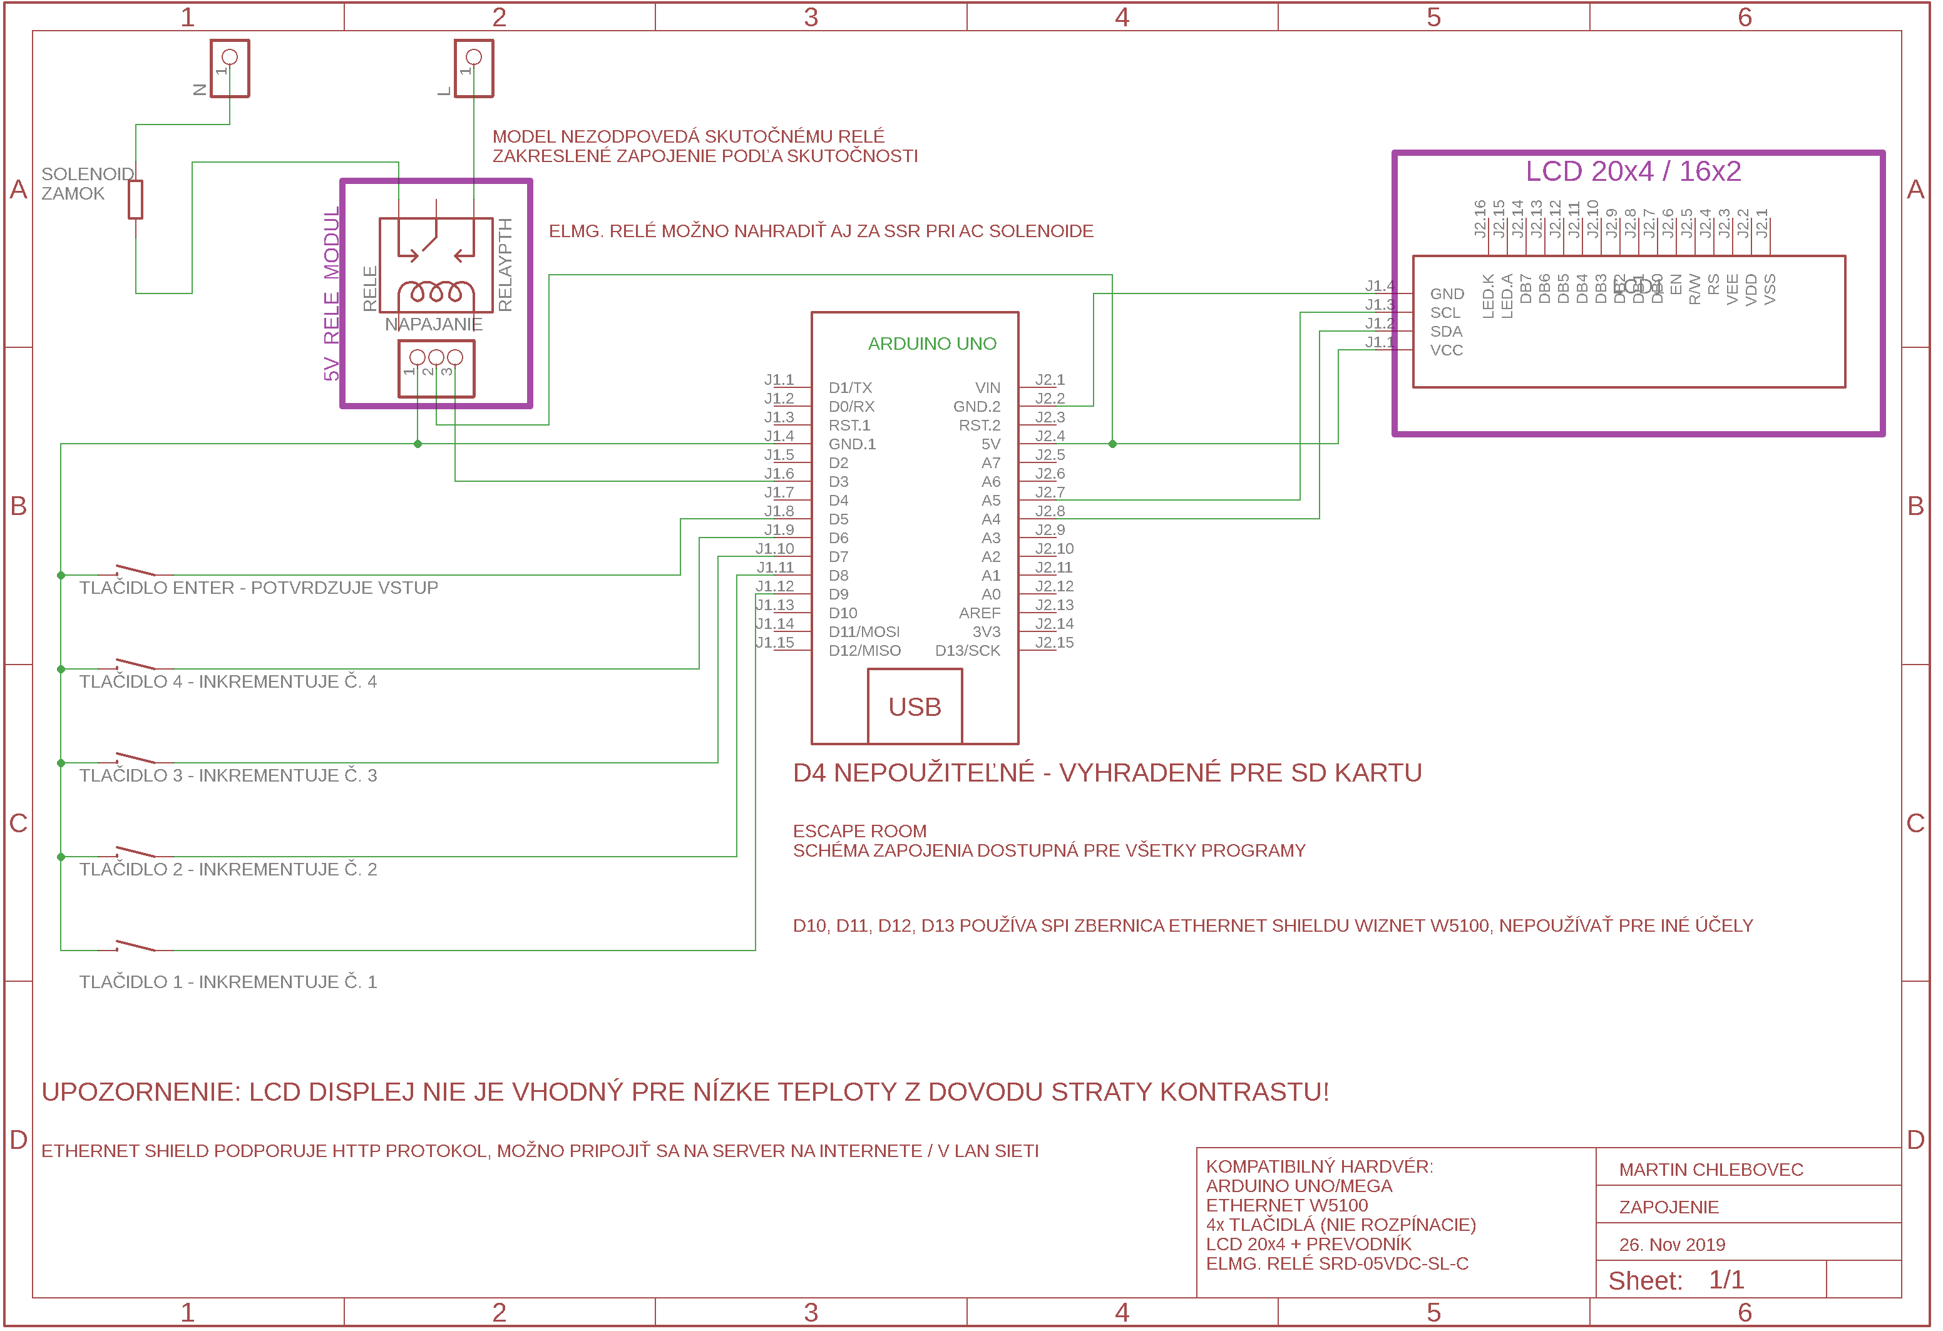Click the relay module three-pin connector
Image resolution: width=1943 pixels, height=1331 pixels.
pyautogui.click(x=436, y=369)
